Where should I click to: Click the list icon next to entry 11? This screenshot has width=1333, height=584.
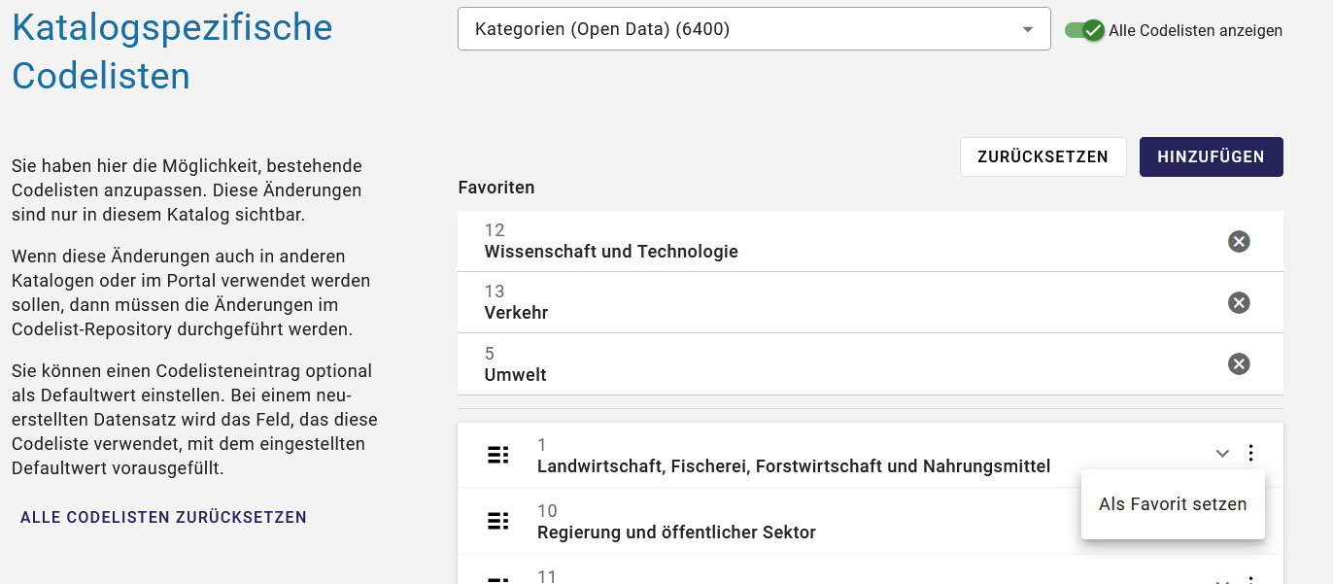click(x=498, y=578)
